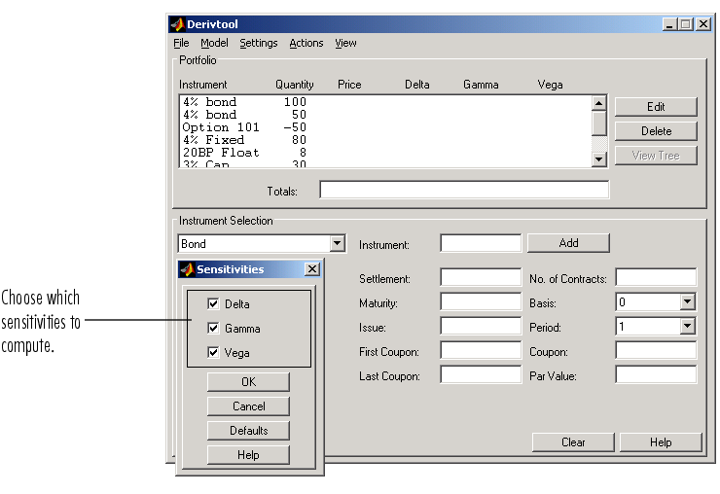Open the Basis dropdown

(x=687, y=301)
